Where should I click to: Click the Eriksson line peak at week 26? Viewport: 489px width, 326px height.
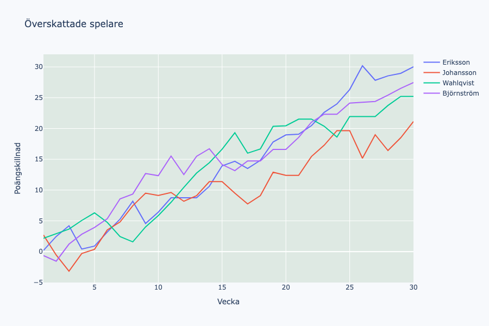[362, 66]
